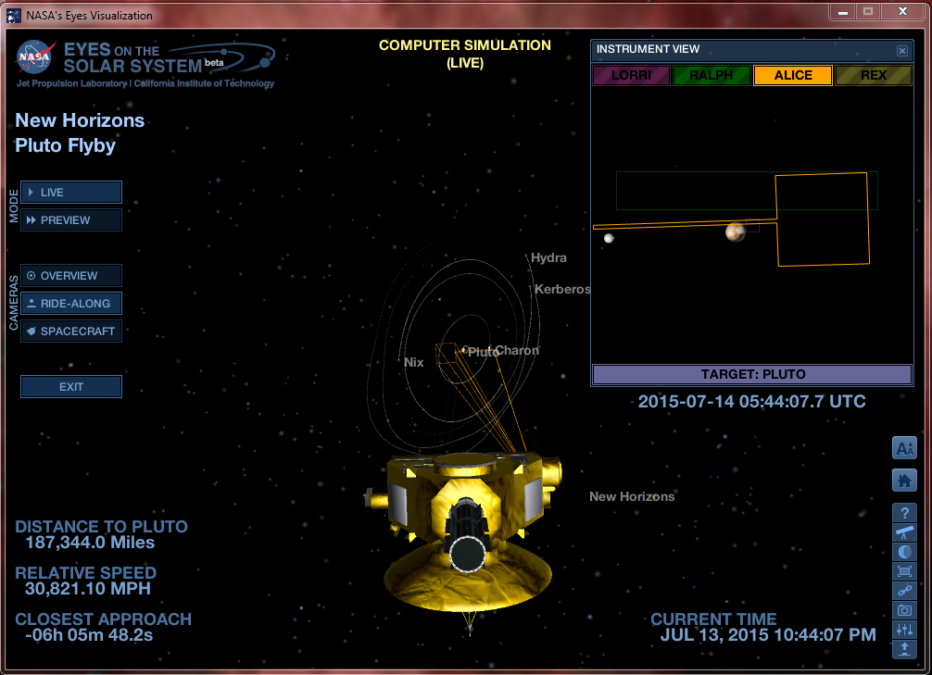Image resolution: width=932 pixels, height=675 pixels.
Task: Open the REX instrument tab
Action: click(873, 76)
